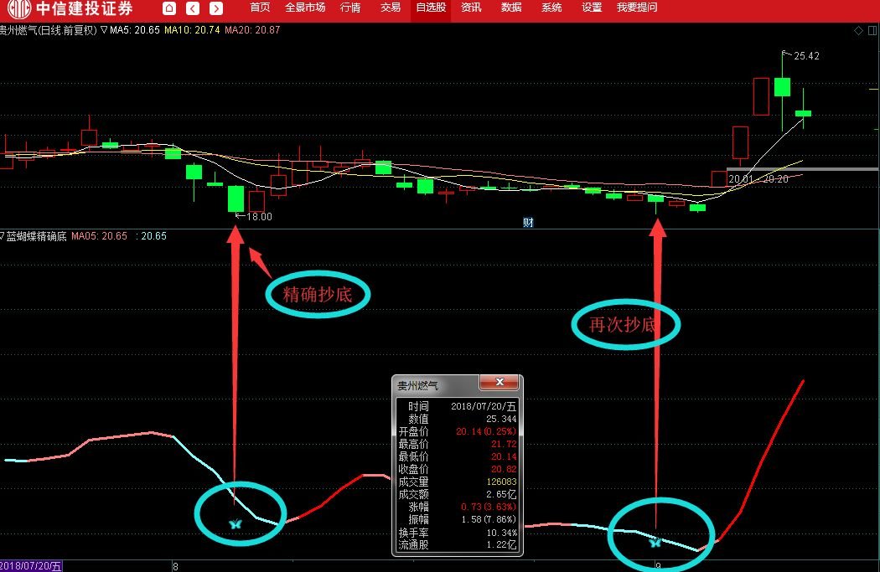Click the 成交量 value 126083
This screenshot has width=880, height=572.
pyautogui.click(x=501, y=482)
